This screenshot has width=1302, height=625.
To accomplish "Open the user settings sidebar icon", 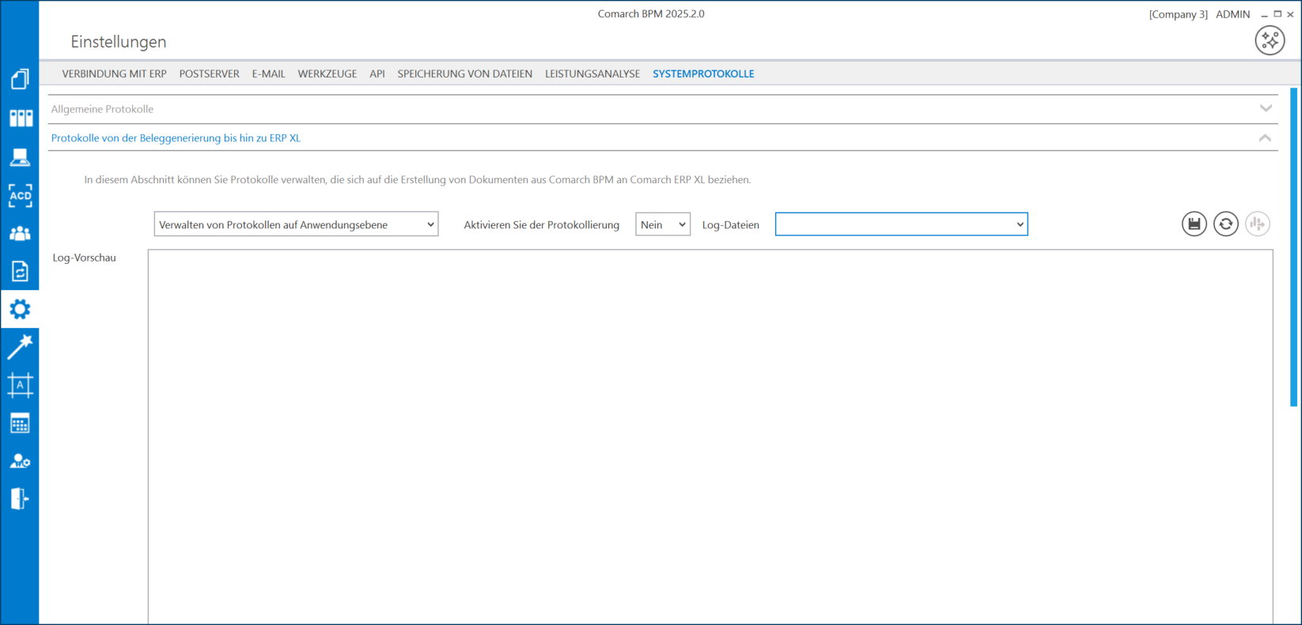I will [x=20, y=461].
